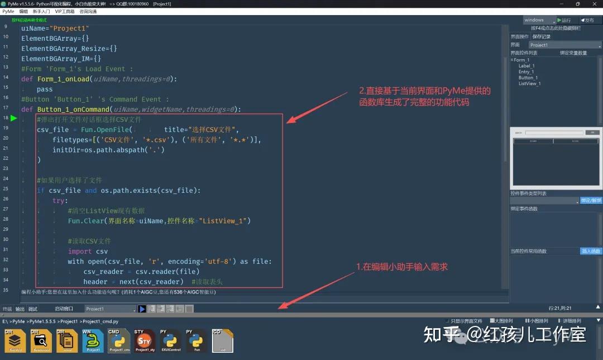Open the 新手入门 menu

pyautogui.click(x=41, y=12)
